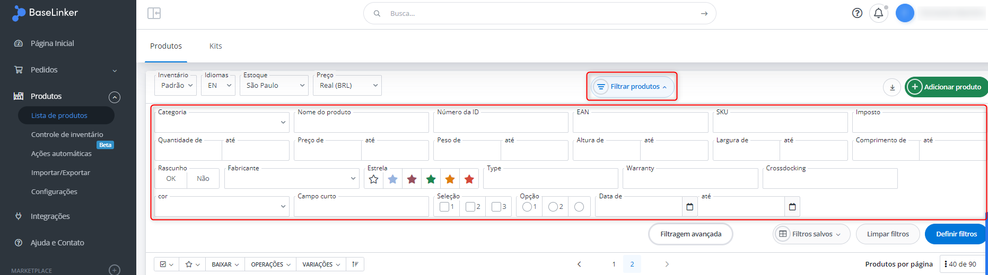This screenshot has height=275, width=988.
Task: Click in the Nome do produto field
Action: tap(361, 122)
